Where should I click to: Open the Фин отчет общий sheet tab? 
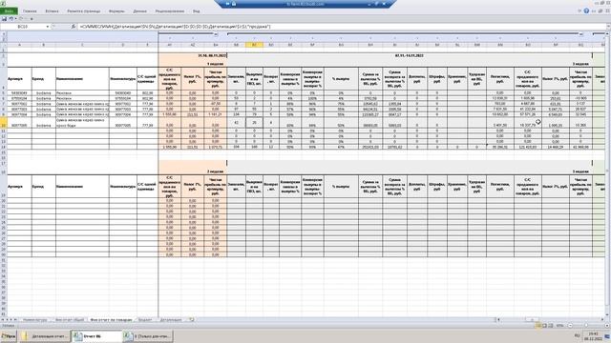pyautogui.click(x=70, y=320)
